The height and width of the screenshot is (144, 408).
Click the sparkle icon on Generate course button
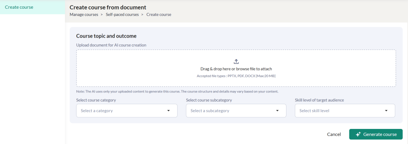358,134
